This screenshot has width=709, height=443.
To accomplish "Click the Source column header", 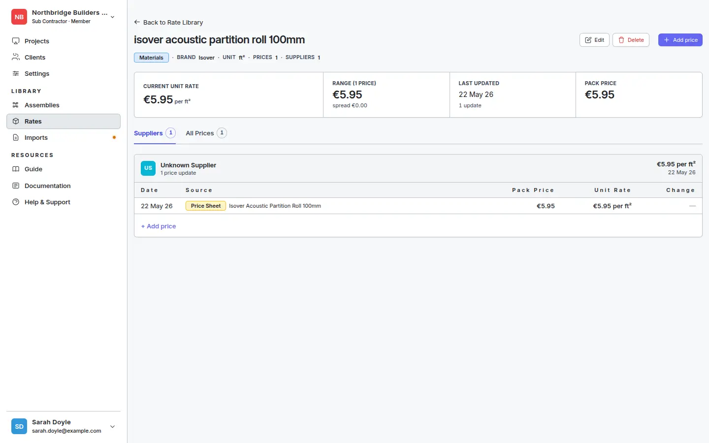I will coord(199,190).
